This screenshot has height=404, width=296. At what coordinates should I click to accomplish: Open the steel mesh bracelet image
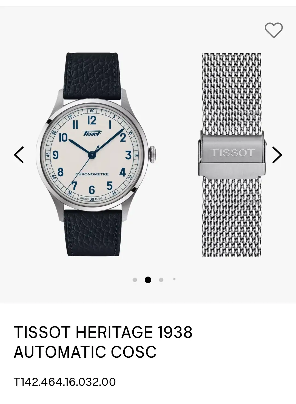(x=232, y=155)
